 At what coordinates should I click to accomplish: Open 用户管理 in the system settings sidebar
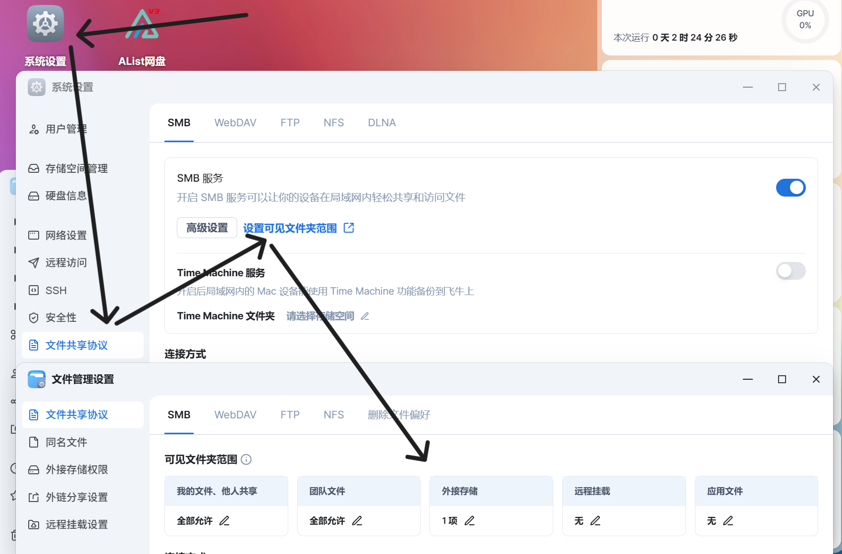click(x=66, y=129)
